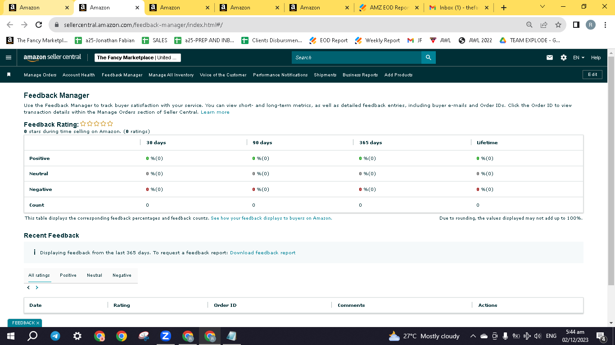Screen dimensions: 615x345
Task: Click the Seller Central search field
Action: (x=357, y=57)
